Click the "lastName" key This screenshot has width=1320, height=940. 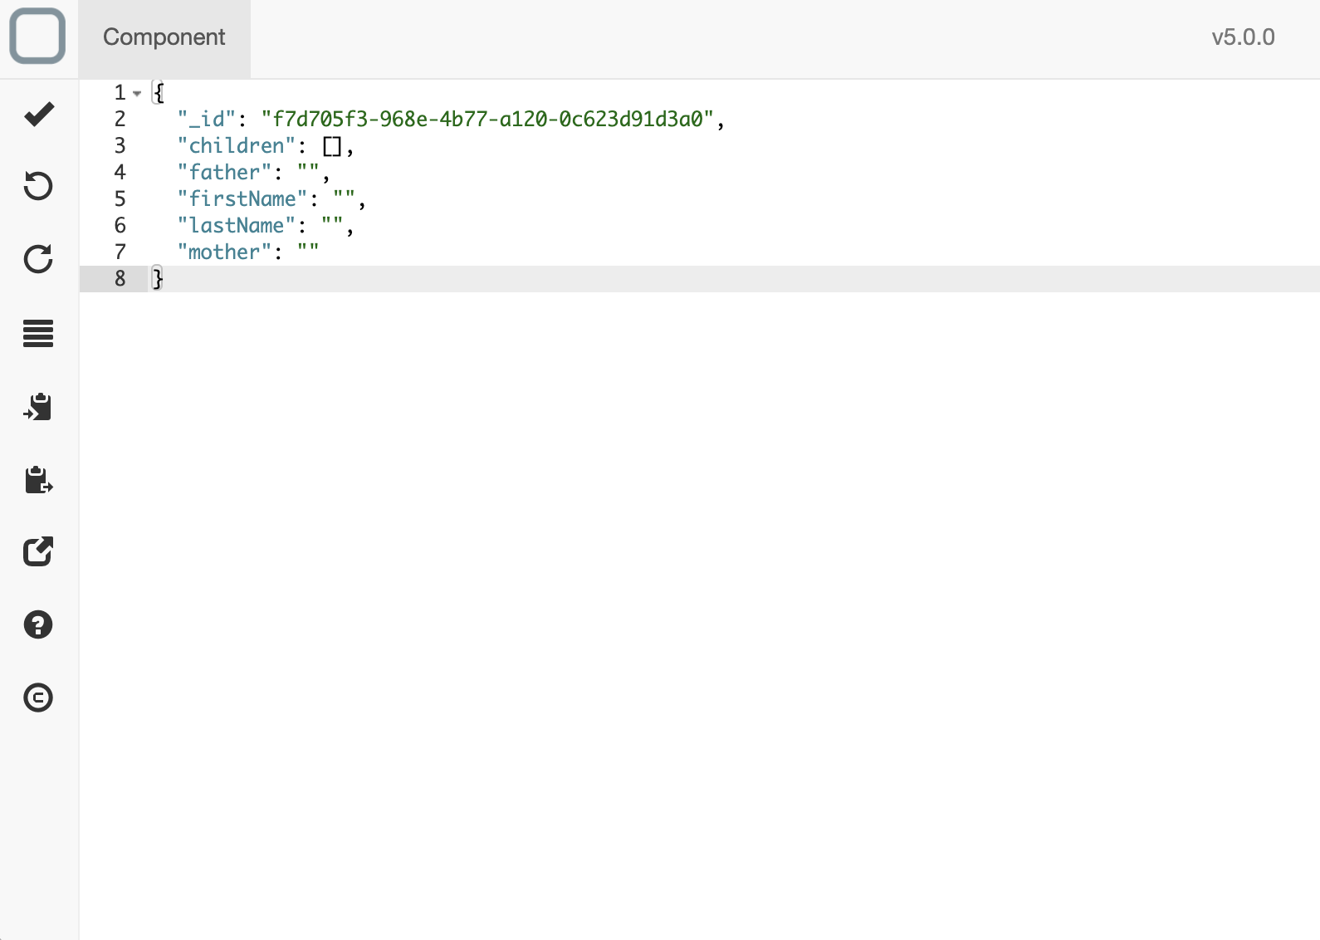[x=237, y=226]
